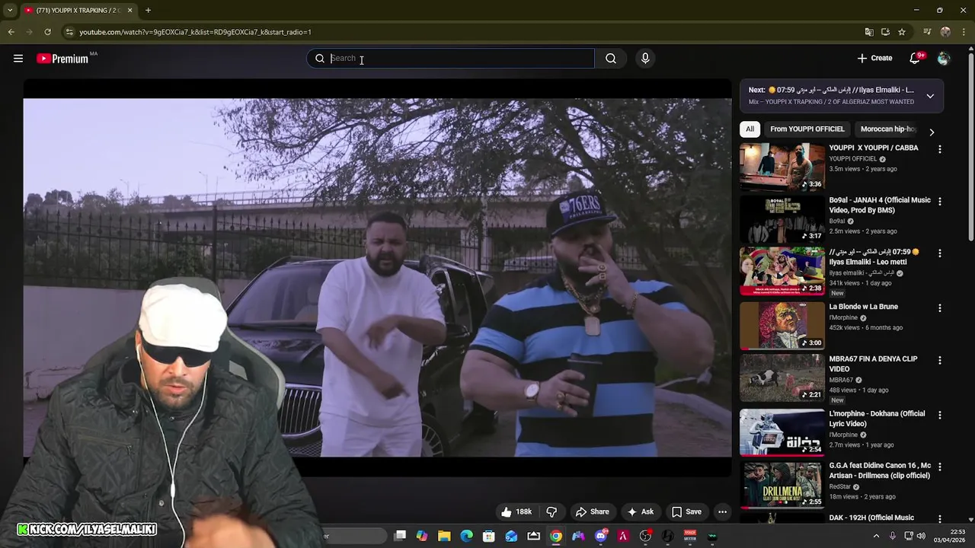Image resolution: width=975 pixels, height=548 pixels.
Task: Open a new browser tab
Action: click(x=148, y=11)
